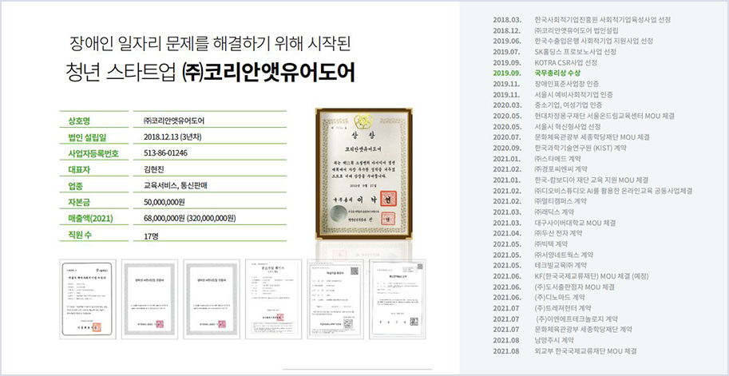Click 'KOTRA CSR사업 선정' entry
Image resolution: width=729 pixels, height=376 pixels.
coord(566,62)
